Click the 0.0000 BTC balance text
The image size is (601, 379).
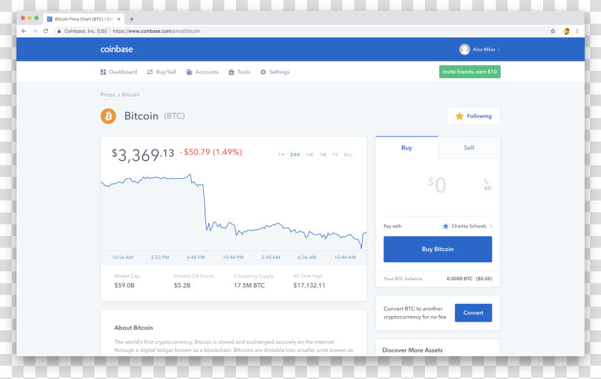click(x=459, y=279)
